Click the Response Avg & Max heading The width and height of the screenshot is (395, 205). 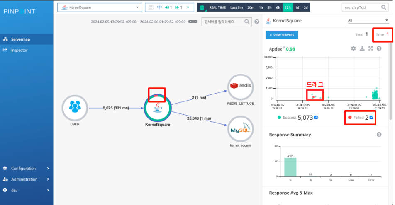pyautogui.click(x=291, y=193)
